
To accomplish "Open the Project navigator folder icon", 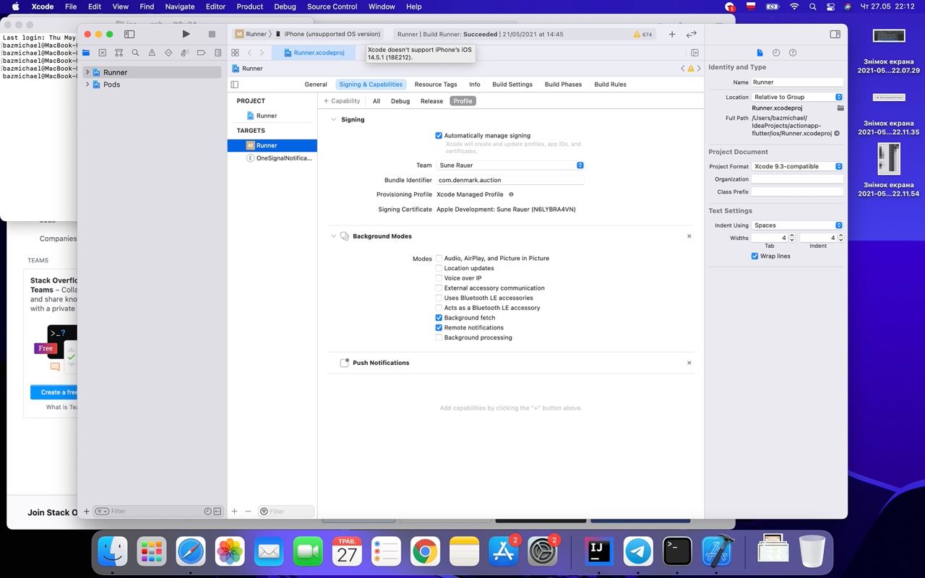I will 86,53.
